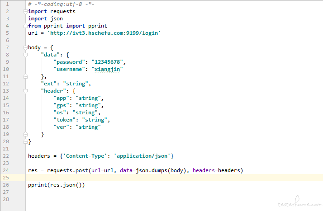The image size is (323, 211).
Task: Collapse the body dictionary fold marker at line 7
Action: pyautogui.click(x=25, y=48)
